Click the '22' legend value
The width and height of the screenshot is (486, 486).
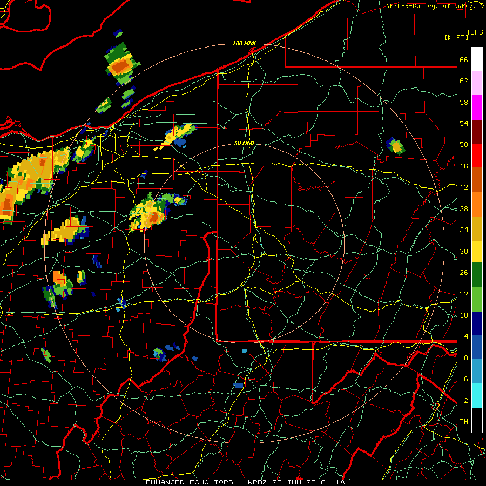(464, 294)
